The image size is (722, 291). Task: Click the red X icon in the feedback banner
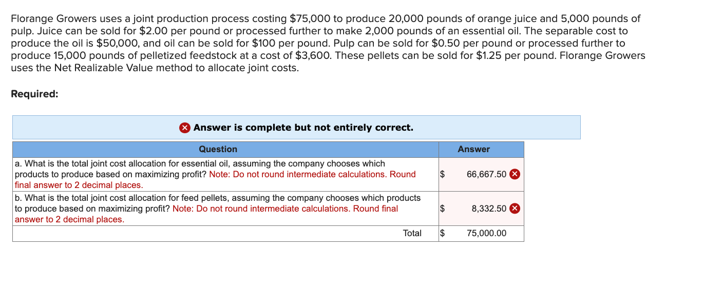coord(185,128)
